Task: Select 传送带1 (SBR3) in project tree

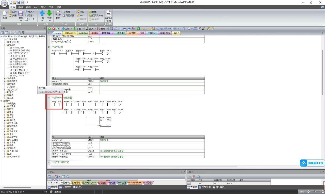Action: pos(20,59)
